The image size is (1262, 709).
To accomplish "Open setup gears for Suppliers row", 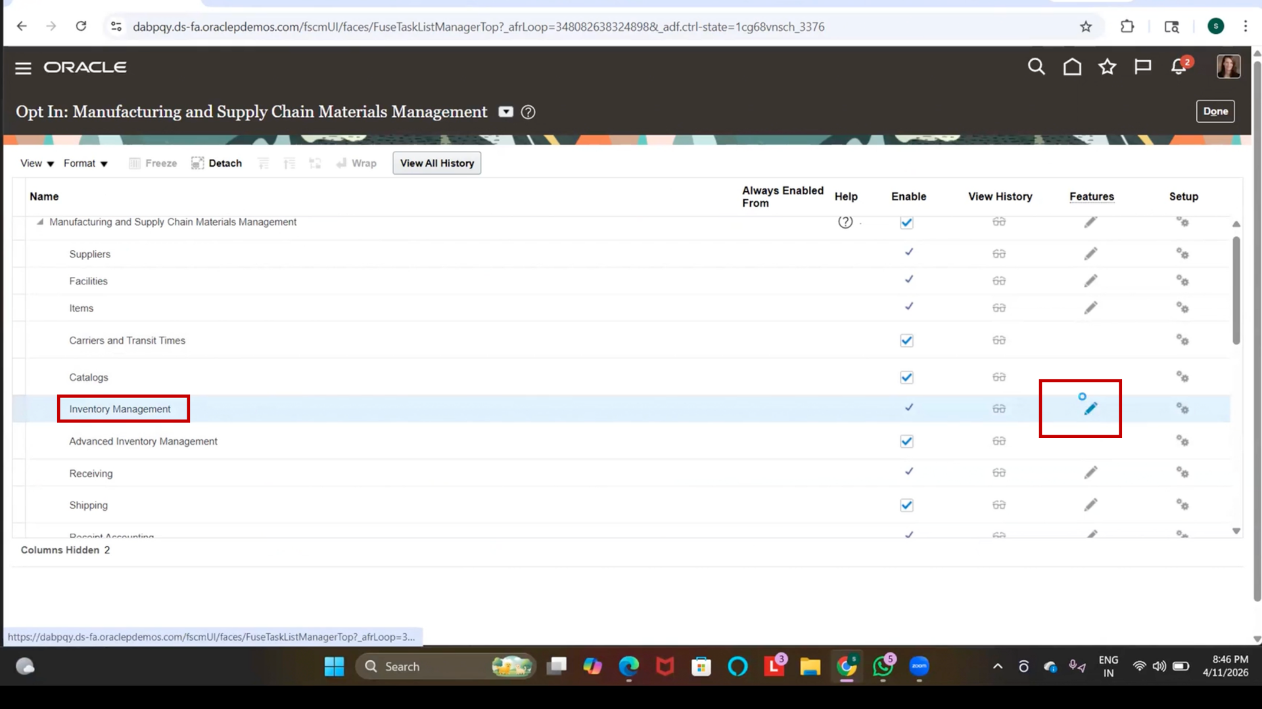I will tap(1182, 253).
